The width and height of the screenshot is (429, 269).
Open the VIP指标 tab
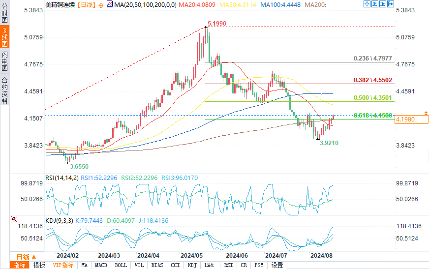(x=63, y=265)
